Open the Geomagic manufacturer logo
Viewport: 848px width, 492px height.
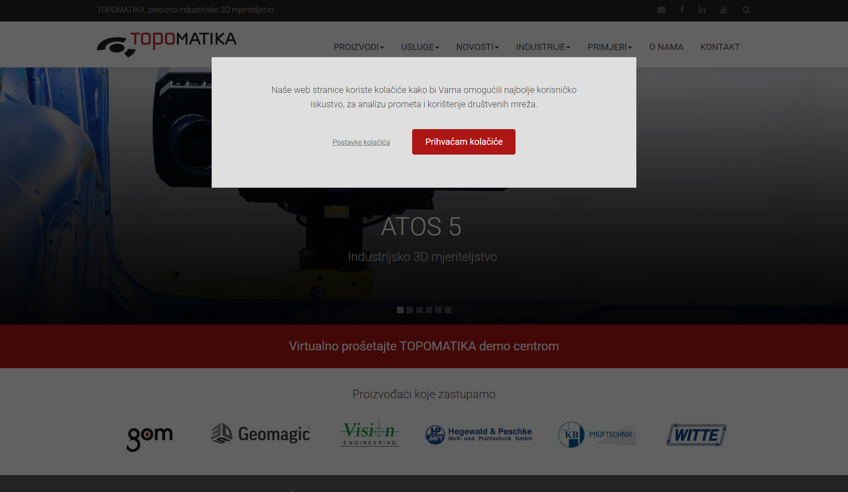pyautogui.click(x=260, y=434)
